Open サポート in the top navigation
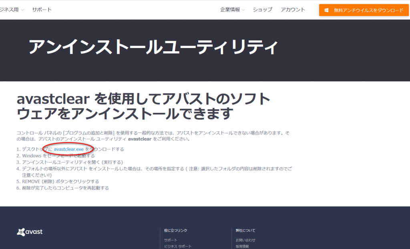410x249 pixels. (x=42, y=10)
